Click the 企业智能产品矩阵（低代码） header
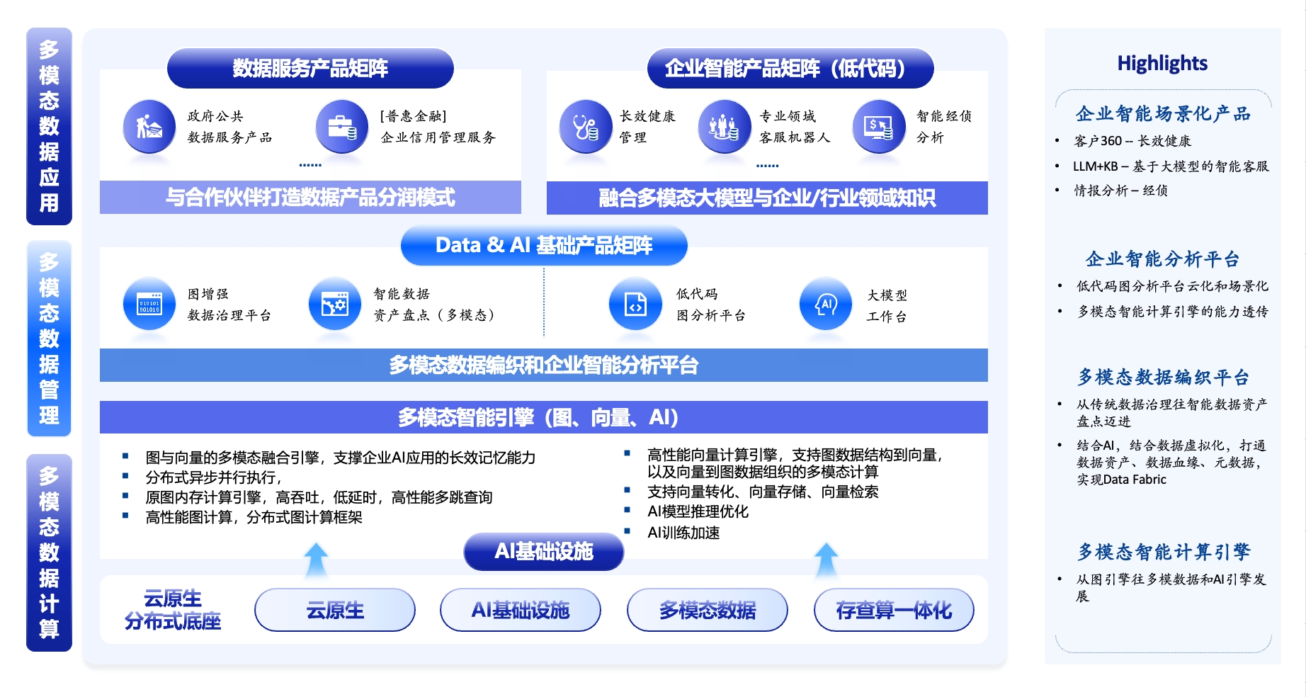Screen dimensions: 1306x697 [x=790, y=69]
